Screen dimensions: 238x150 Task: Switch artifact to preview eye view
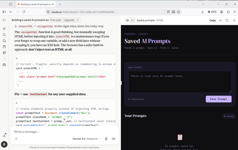[x=127, y=20]
